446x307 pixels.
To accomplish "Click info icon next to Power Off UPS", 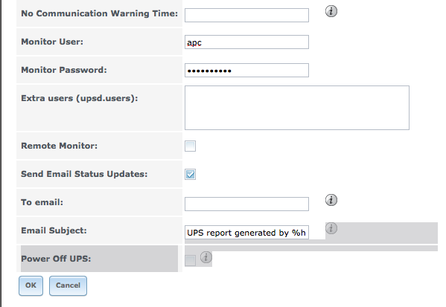I will (x=206, y=257).
